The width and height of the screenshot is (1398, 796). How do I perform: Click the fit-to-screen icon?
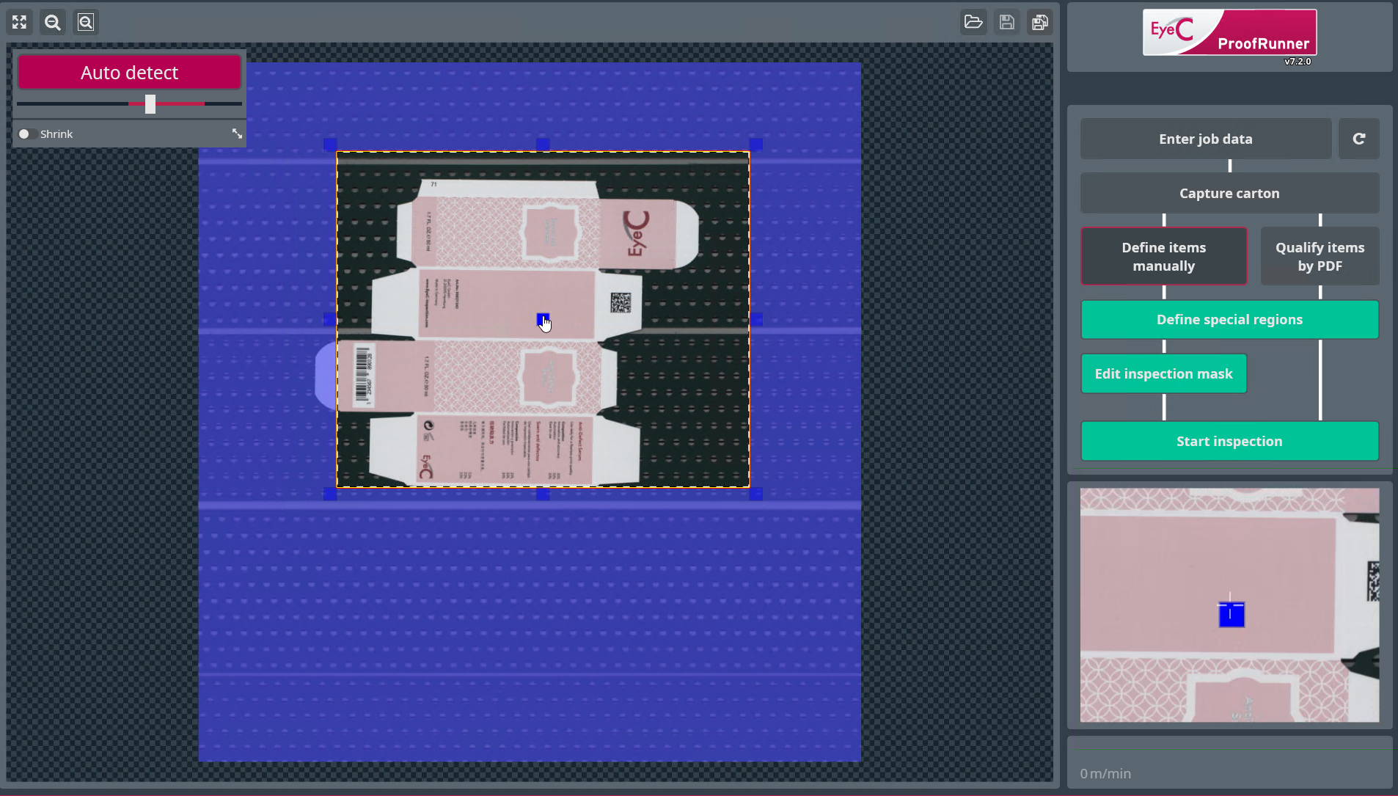(19, 22)
